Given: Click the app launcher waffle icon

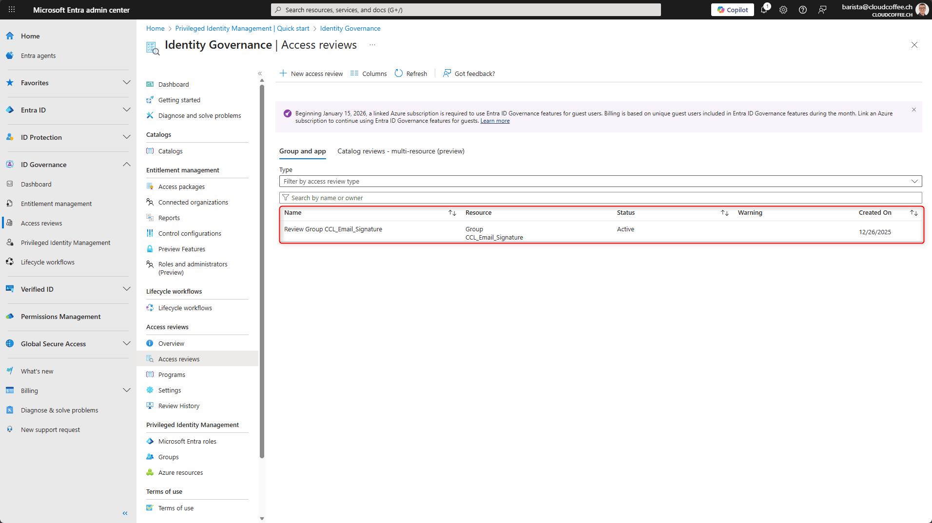Looking at the screenshot, I should coord(12,10).
